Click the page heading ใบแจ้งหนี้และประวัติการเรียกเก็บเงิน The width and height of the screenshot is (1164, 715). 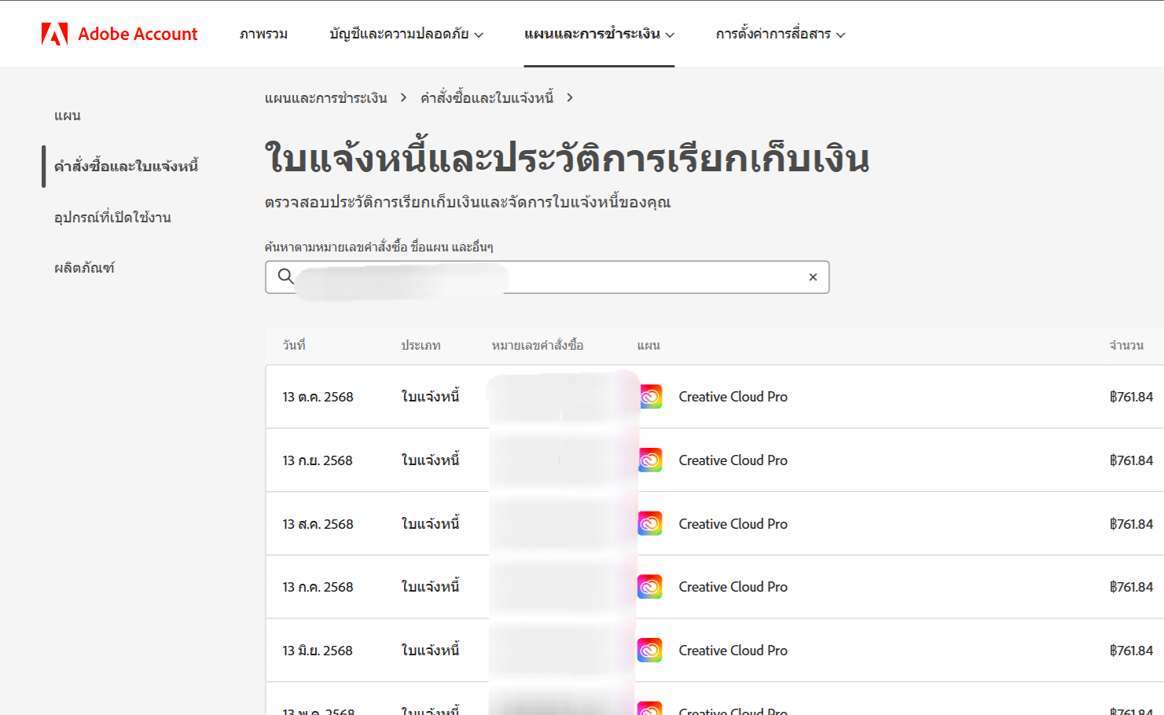coord(567,157)
